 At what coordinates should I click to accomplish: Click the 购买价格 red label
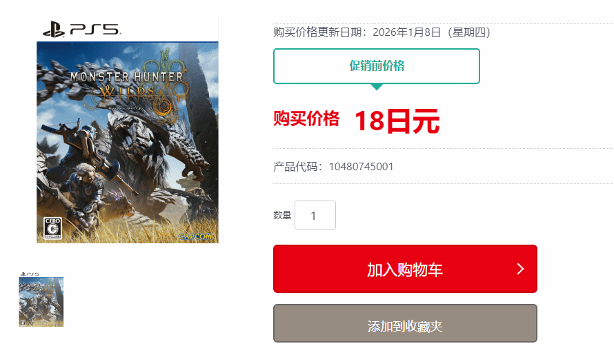[306, 119]
